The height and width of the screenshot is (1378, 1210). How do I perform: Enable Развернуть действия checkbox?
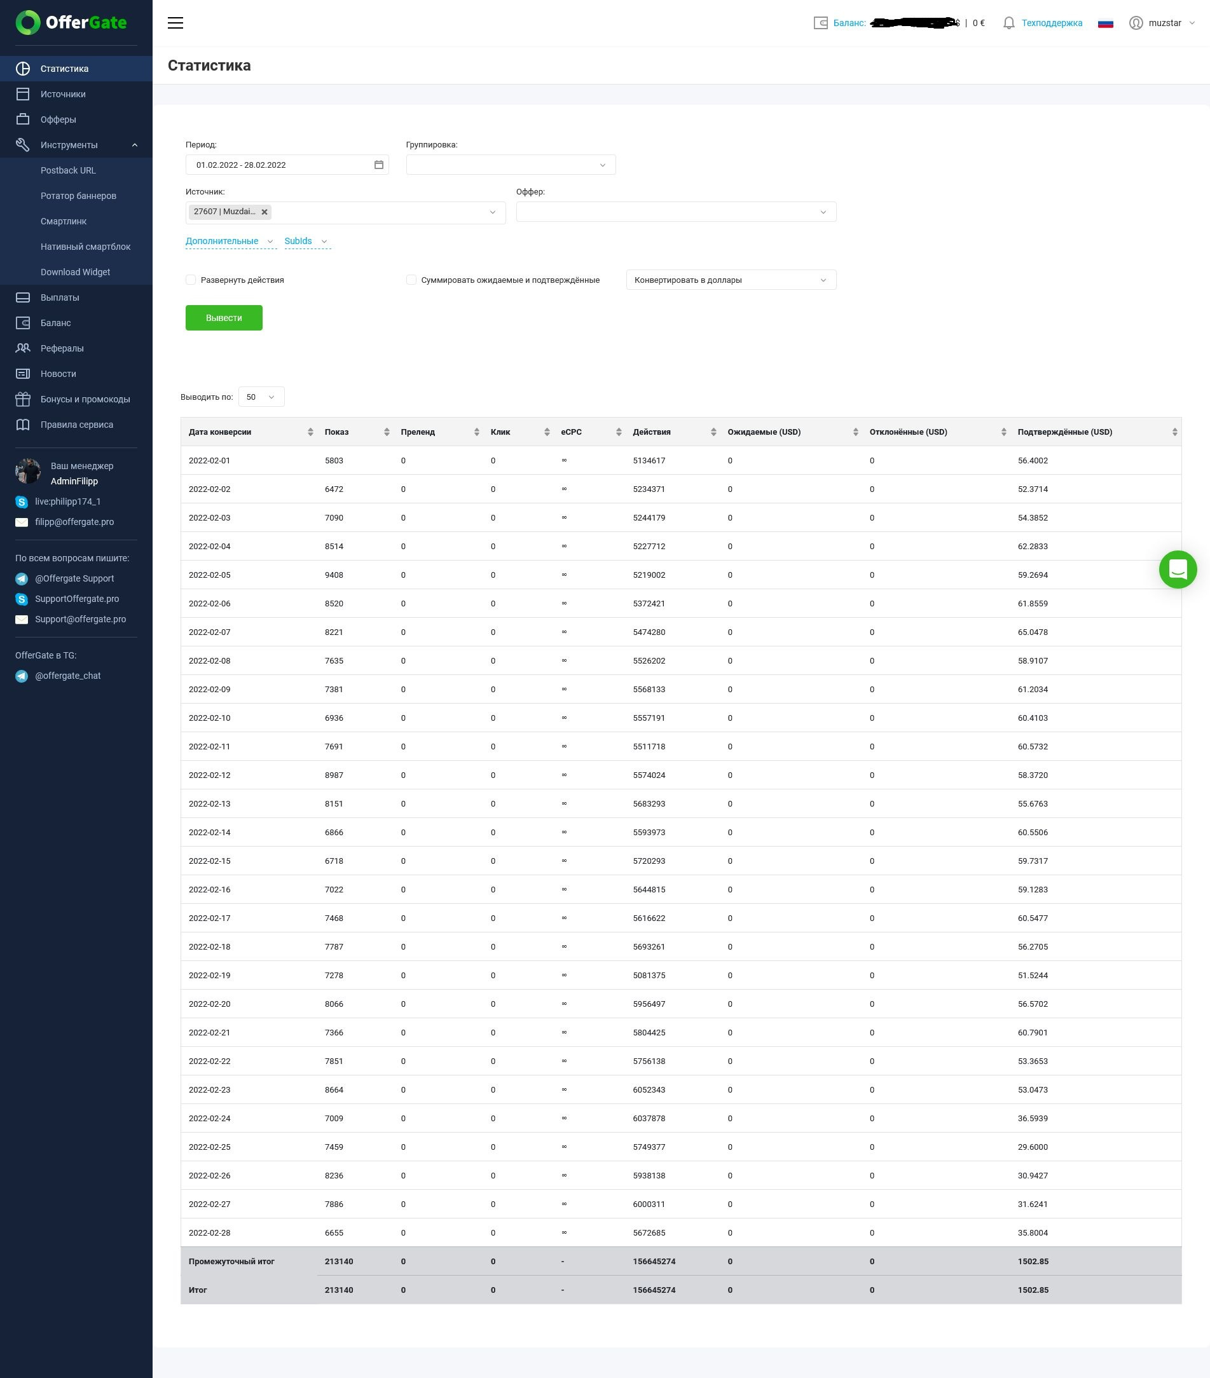coord(191,280)
